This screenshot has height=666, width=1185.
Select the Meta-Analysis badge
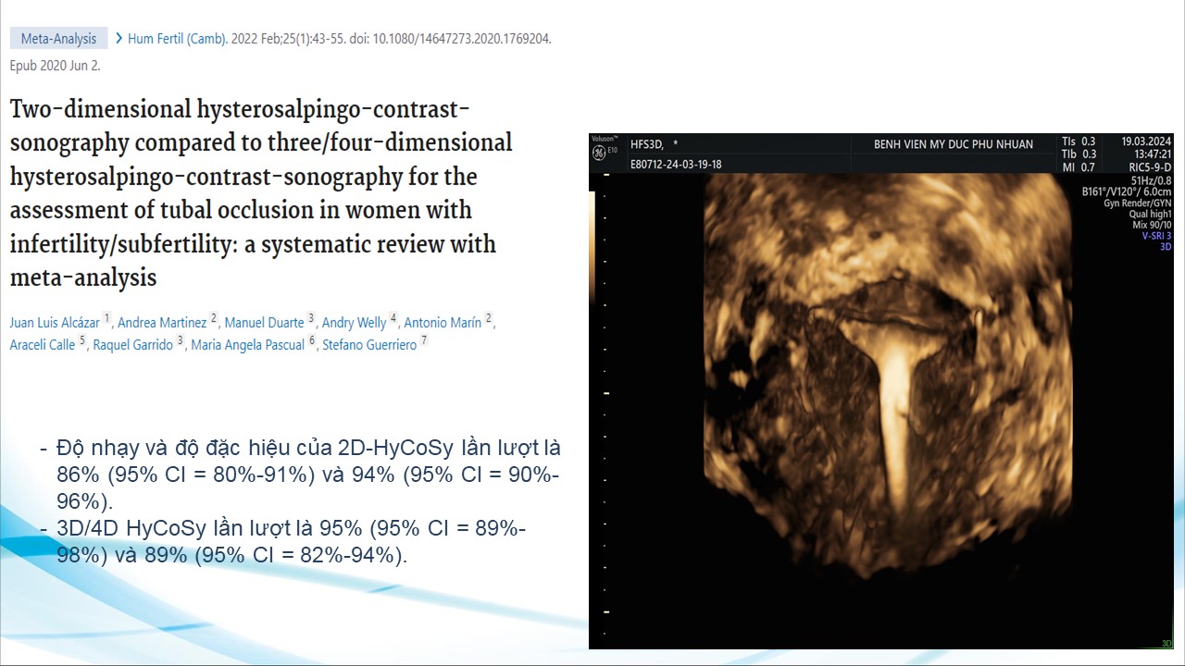58,39
